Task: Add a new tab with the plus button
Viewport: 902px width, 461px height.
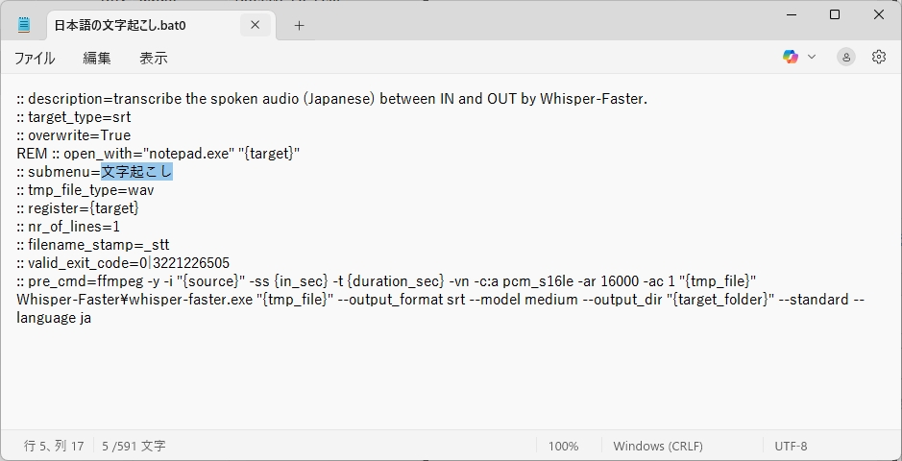Action: 299,25
